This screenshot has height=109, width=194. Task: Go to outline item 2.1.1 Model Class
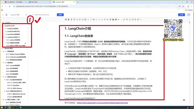(16, 54)
